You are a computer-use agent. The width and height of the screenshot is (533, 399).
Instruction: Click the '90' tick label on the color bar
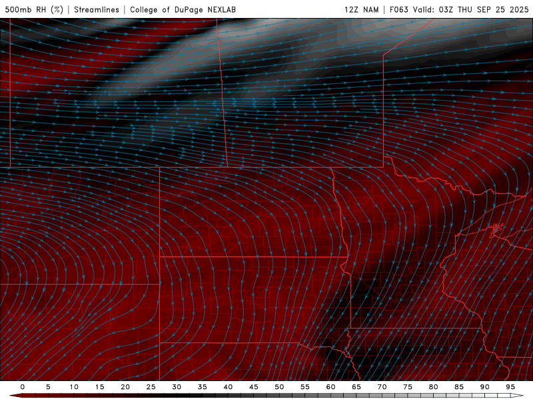coord(484,387)
